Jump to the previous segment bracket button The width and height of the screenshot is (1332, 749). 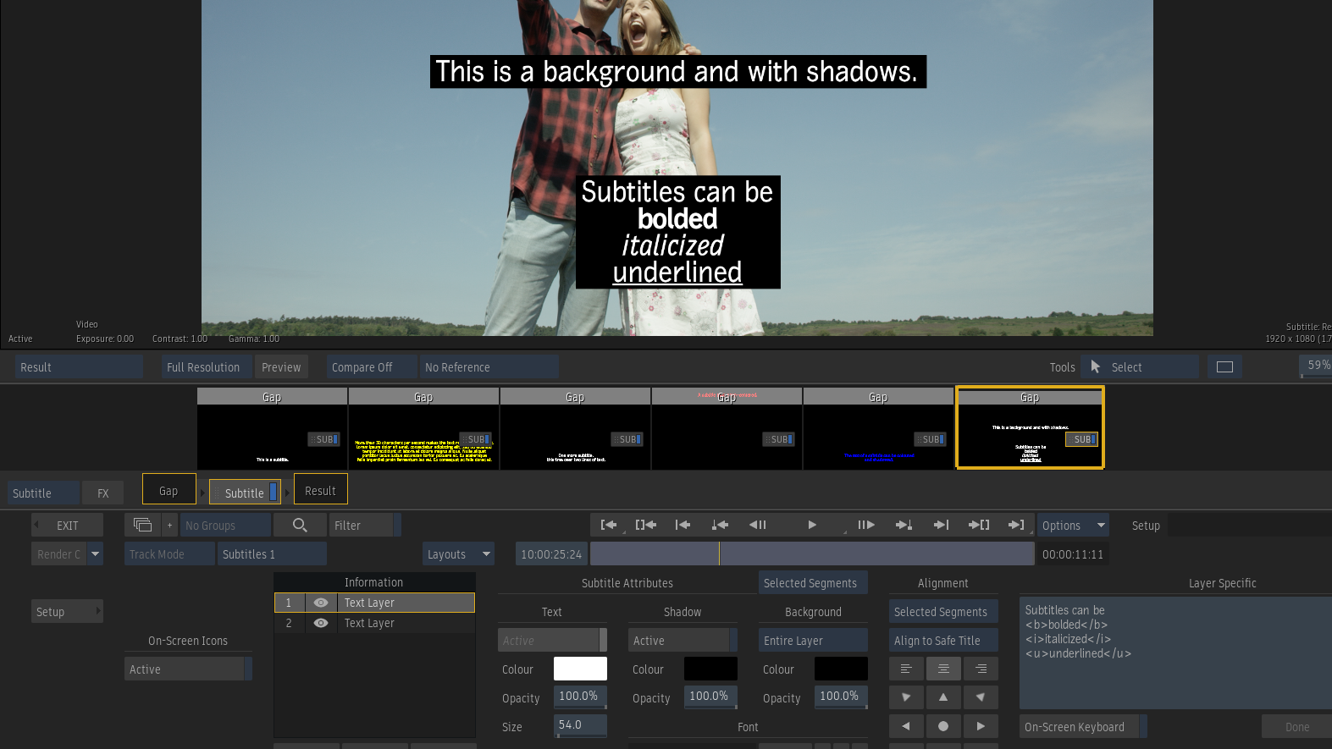[x=646, y=525]
